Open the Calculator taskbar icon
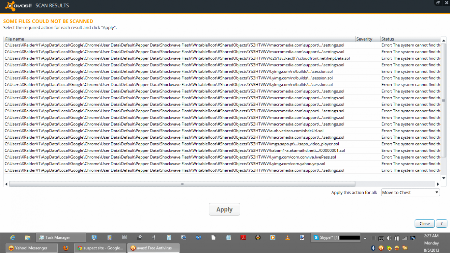This screenshot has height=253, width=450. 169,237
